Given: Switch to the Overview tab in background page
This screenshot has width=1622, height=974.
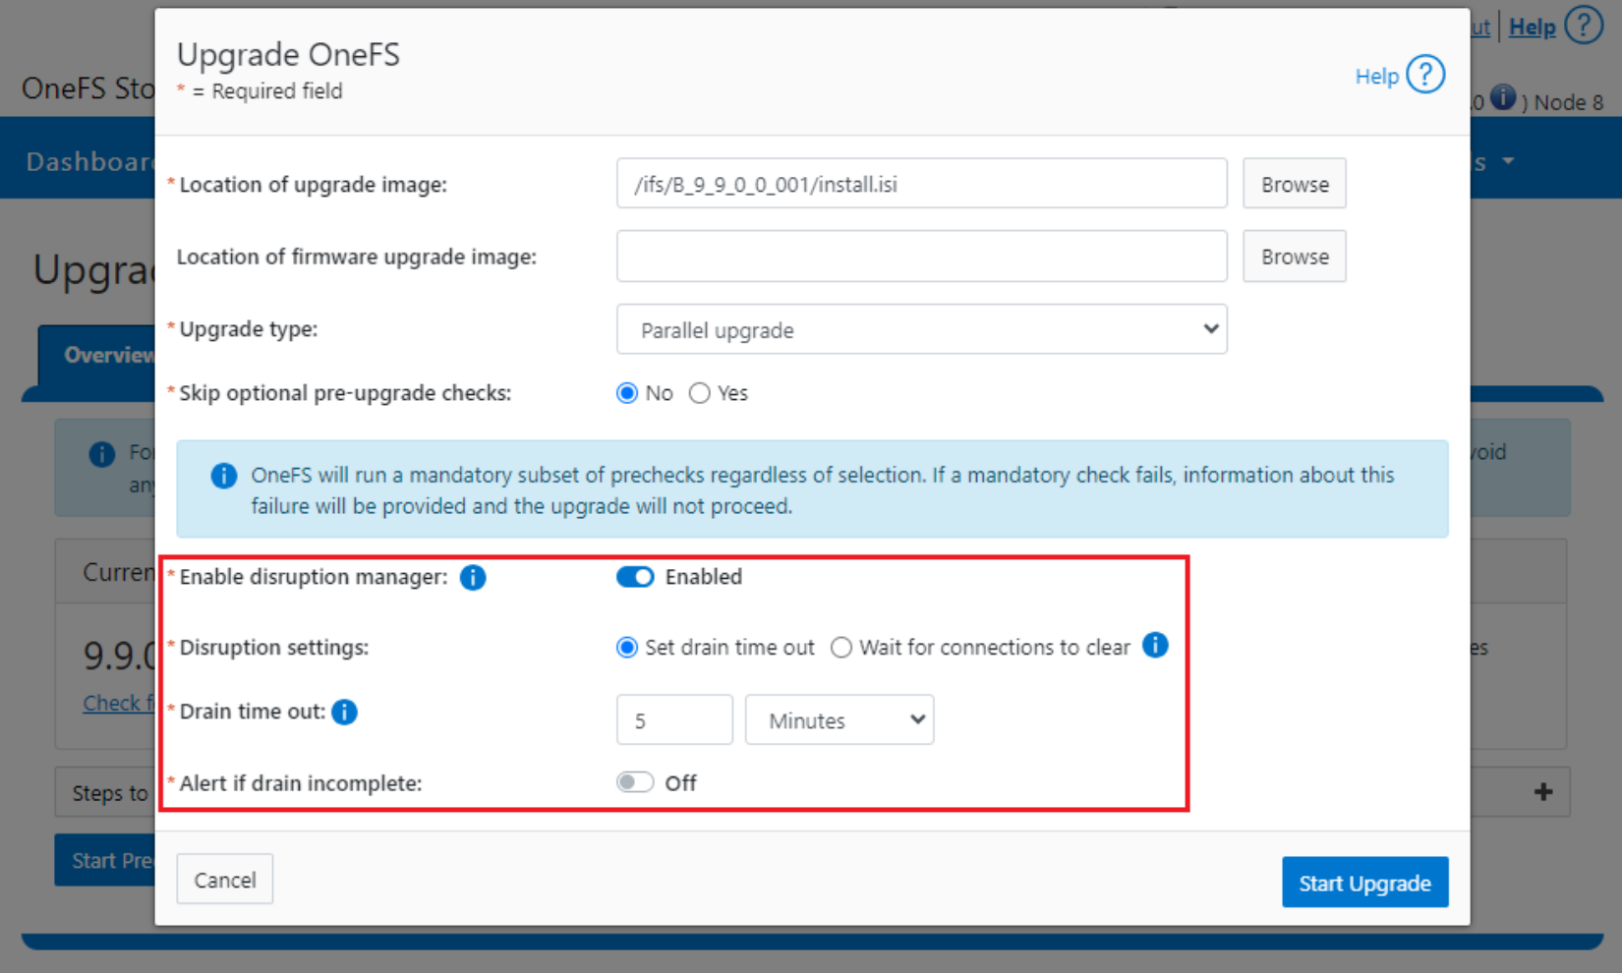Looking at the screenshot, I should (97, 355).
